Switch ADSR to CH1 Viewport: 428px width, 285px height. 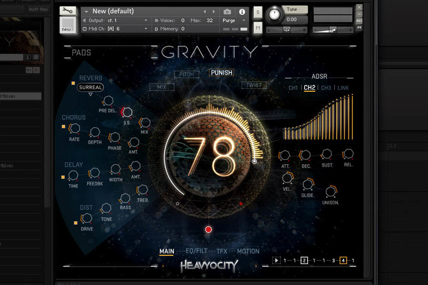point(293,88)
